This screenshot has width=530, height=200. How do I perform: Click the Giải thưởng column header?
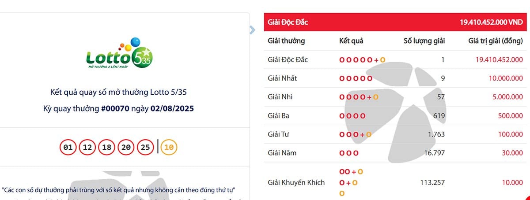coord(286,41)
